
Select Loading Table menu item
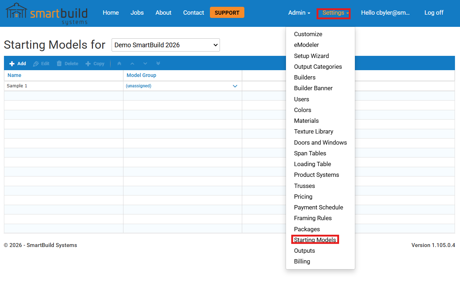[x=313, y=164]
